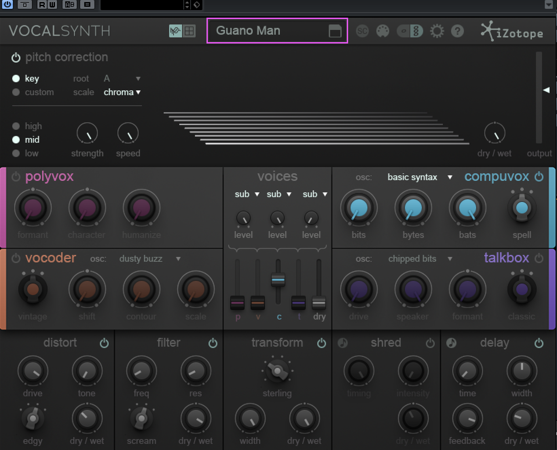
Task: Click the pitch correction speed knob
Action: 128,133
